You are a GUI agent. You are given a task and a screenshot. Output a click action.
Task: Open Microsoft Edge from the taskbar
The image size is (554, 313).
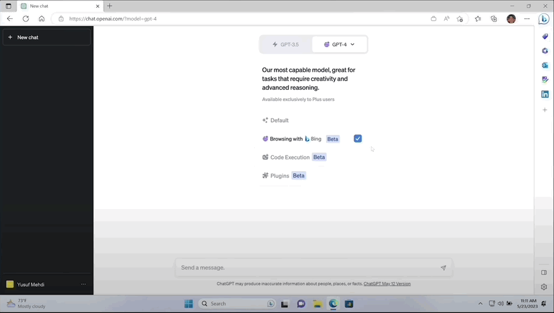(x=333, y=304)
